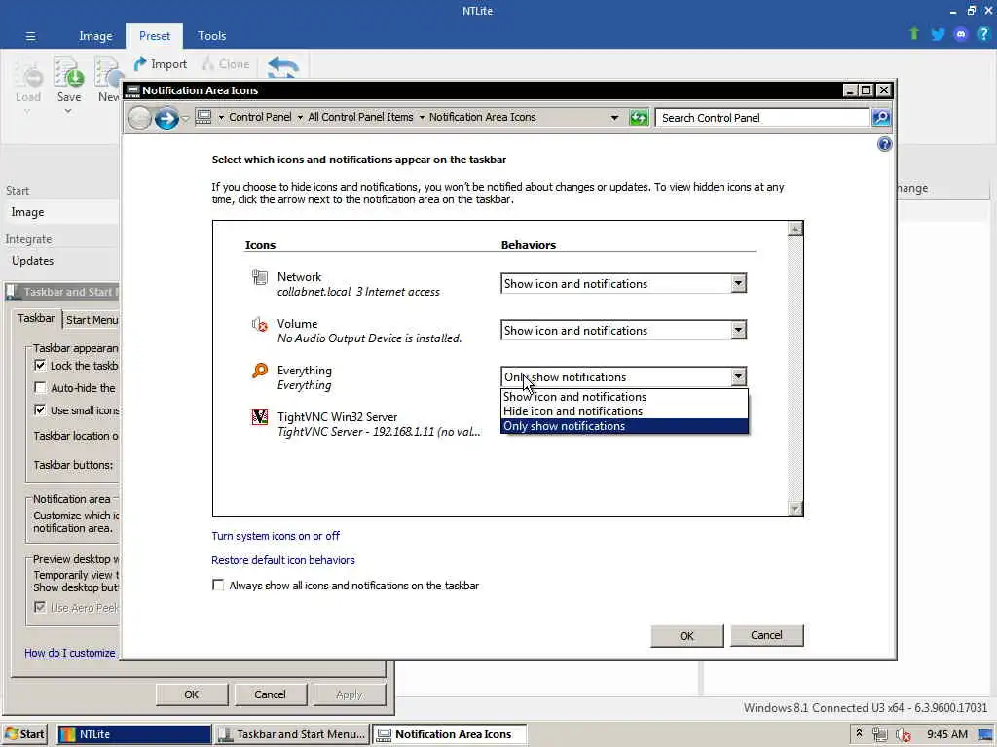The height and width of the screenshot is (747, 997).
Task: Click the Network icon in the icons list
Action: click(259, 277)
